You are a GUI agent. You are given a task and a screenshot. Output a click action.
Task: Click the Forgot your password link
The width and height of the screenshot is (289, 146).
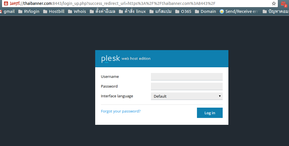[x=121, y=111]
